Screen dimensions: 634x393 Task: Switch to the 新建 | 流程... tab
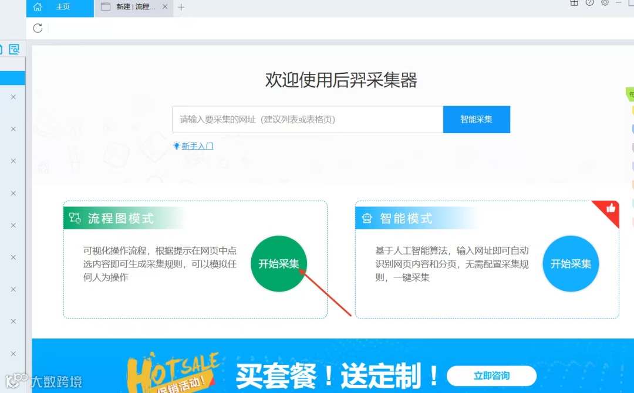[134, 7]
